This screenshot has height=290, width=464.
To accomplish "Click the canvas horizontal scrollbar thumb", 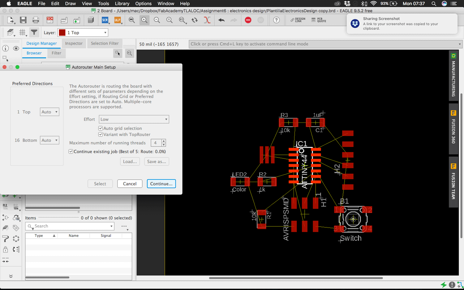I will tap(296, 278).
